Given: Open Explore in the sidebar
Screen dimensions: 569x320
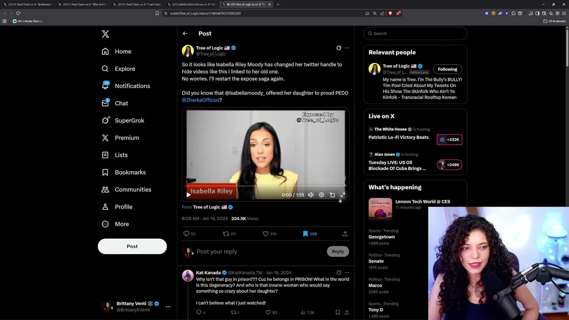Looking at the screenshot, I should coord(118,69).
